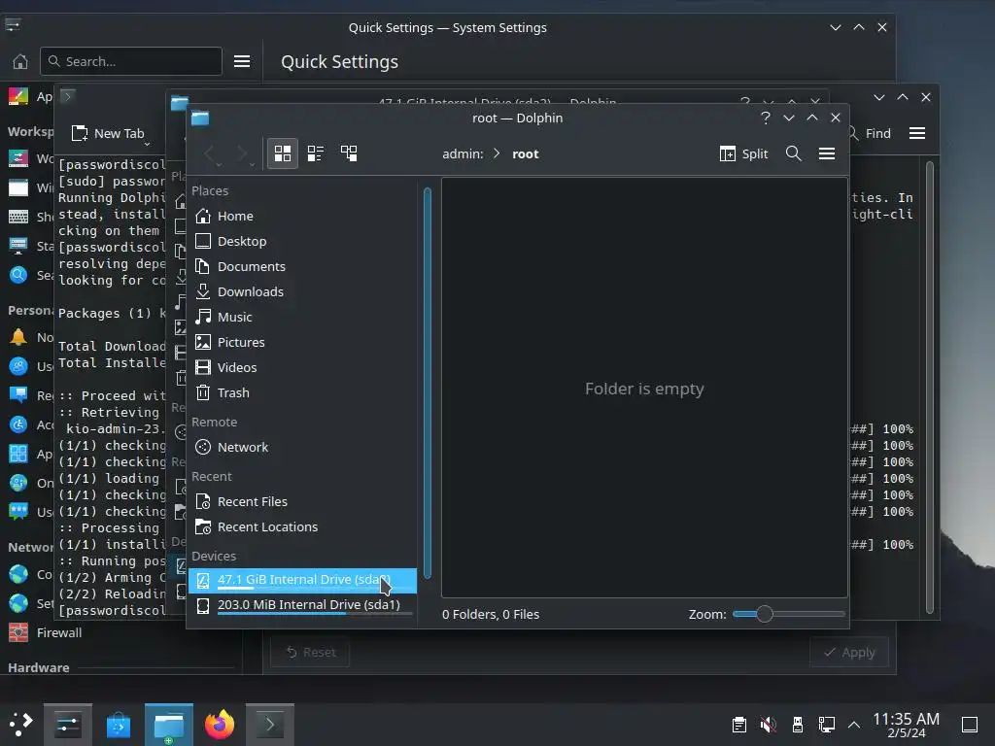Click '0 Folders, 0 Files' status text
Image resolution: width=995 pixels, height=746 pixels.
pyautogui.click(x=491, y=614)
